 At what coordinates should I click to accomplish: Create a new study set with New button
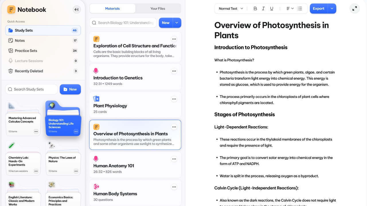click(x=70, y=89)
